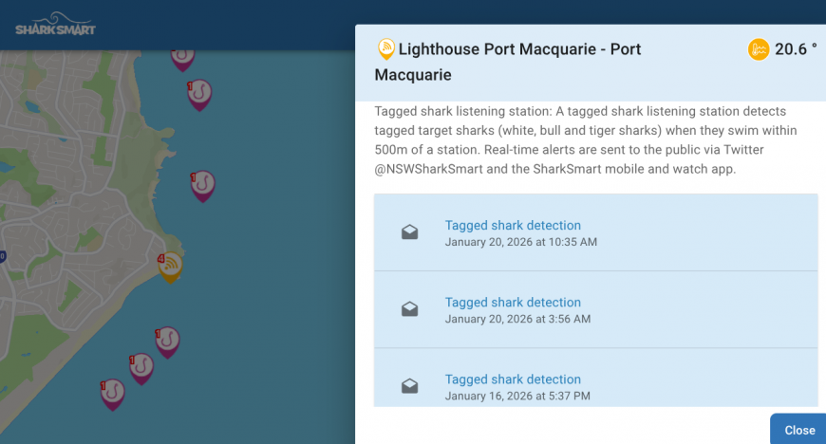
Task: Select the pink hook marker directly north of the orange station
Action: click(203, 185)
